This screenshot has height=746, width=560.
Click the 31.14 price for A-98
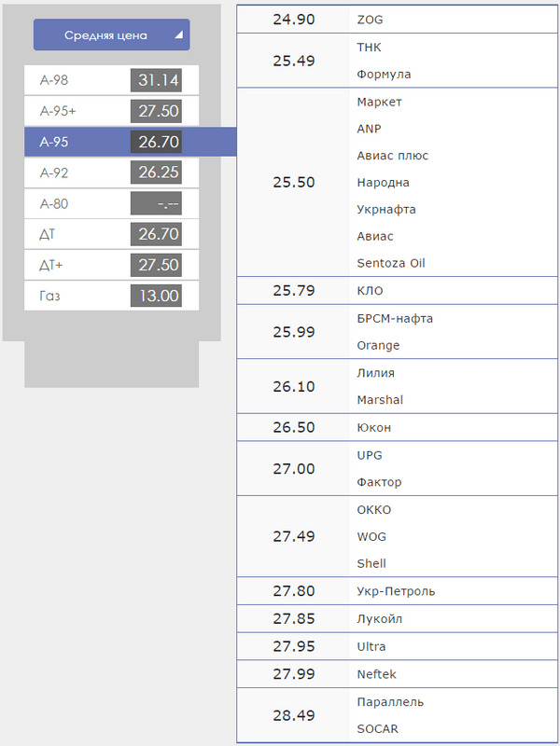pos(157,80)
